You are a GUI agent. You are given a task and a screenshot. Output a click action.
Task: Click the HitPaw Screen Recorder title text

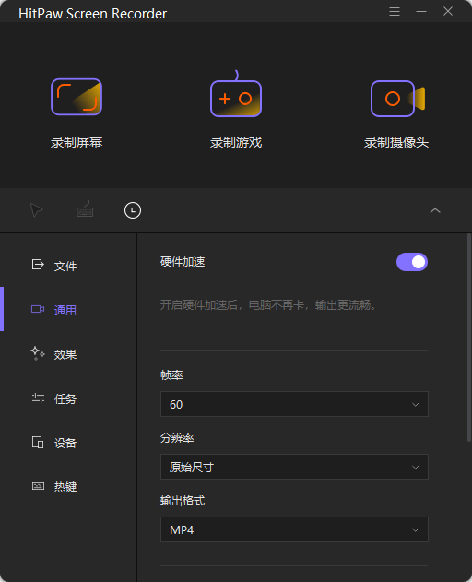point(93,14)
